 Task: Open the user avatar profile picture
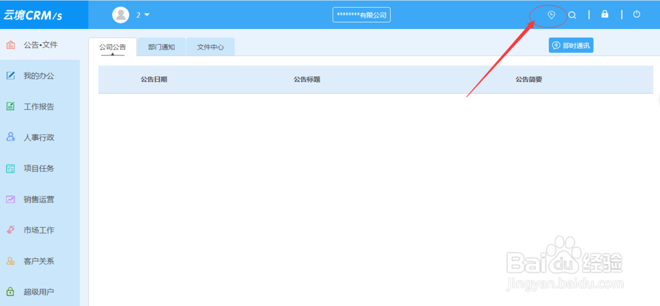(x=120, y=15)
